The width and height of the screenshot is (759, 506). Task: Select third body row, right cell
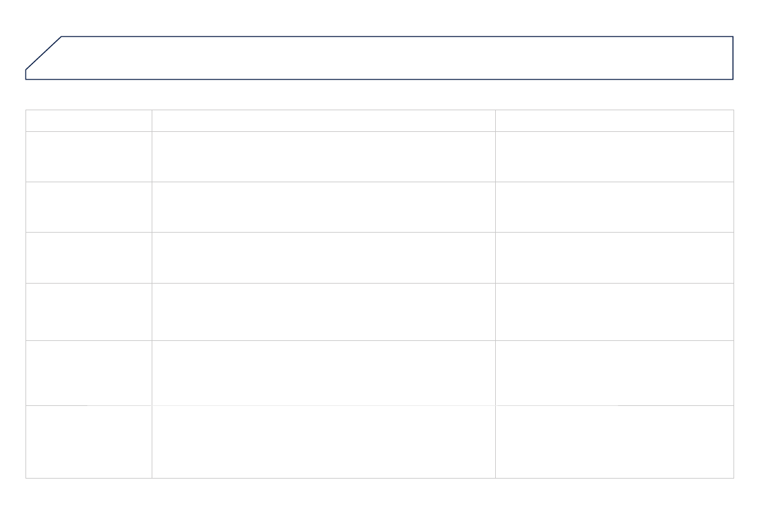pyautogui.click(x=614, y=257)
